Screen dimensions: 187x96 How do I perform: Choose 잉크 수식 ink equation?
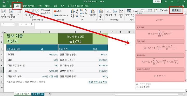coord(143,87)
